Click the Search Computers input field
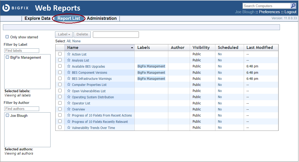This screenshot has height=162, width=299. pos(266,6)
